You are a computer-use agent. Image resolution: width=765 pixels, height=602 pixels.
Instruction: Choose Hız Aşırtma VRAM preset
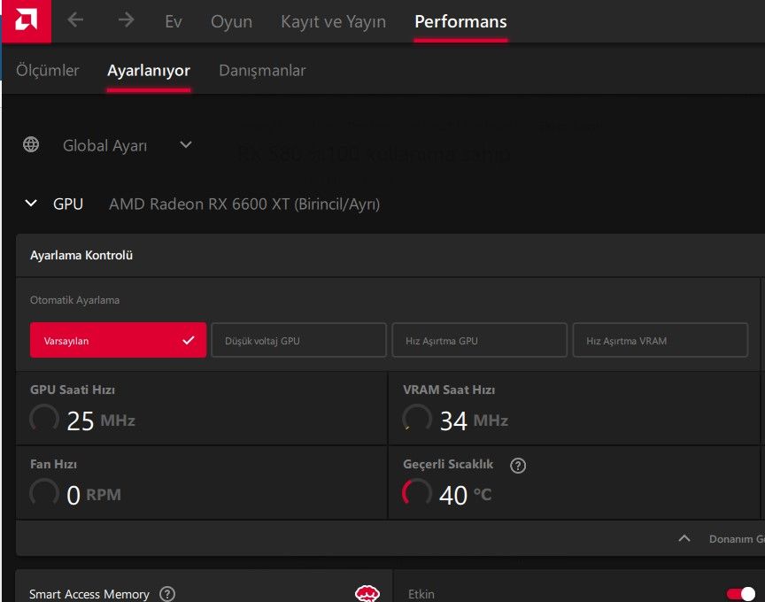click(x=661, y=340)
